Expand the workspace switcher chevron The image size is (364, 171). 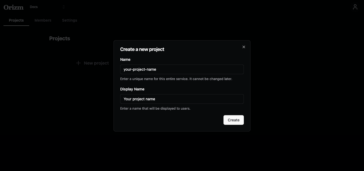click(64, 7)
